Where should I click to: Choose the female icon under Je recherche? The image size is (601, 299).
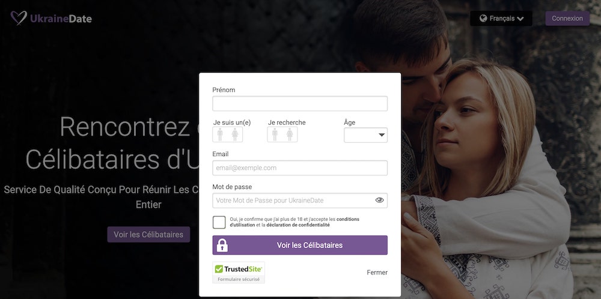pos(290,134)
